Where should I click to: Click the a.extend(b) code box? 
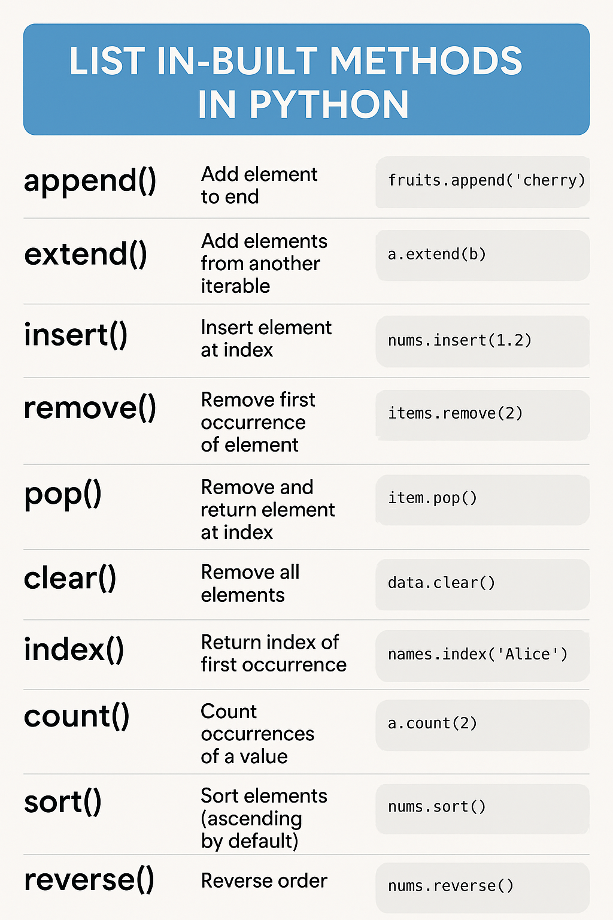pyautogui.click(x=482, y=255)
